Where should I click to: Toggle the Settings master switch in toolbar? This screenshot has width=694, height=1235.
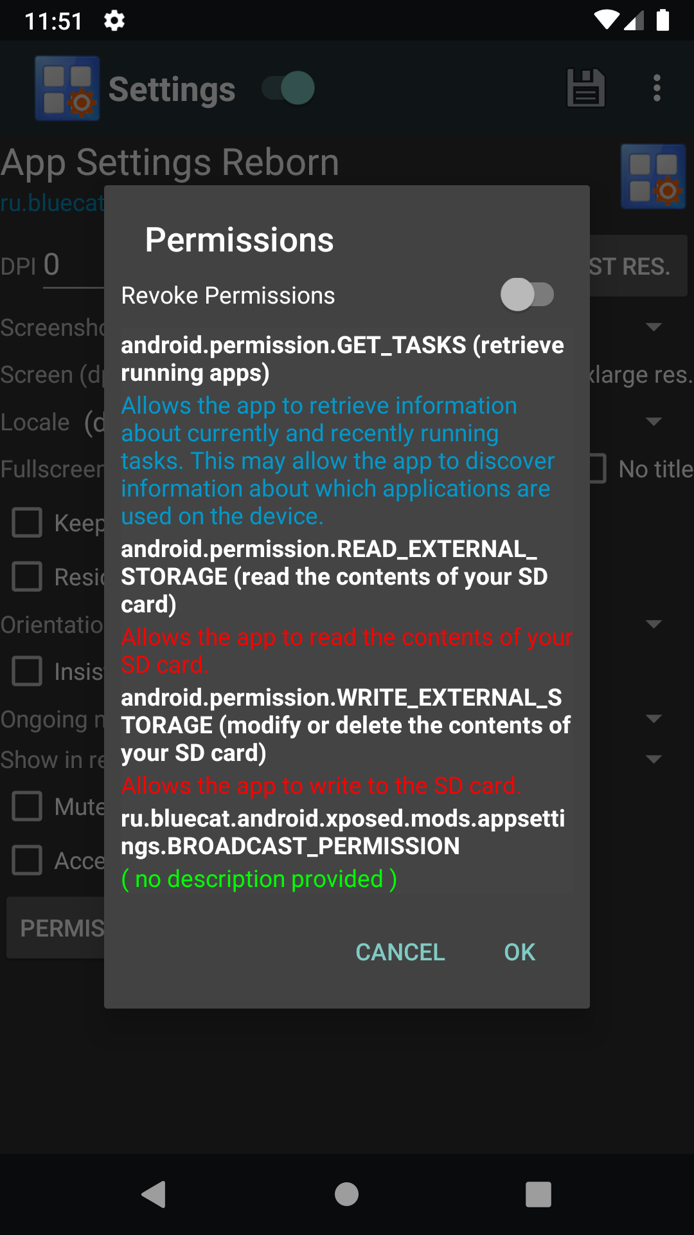289,88
